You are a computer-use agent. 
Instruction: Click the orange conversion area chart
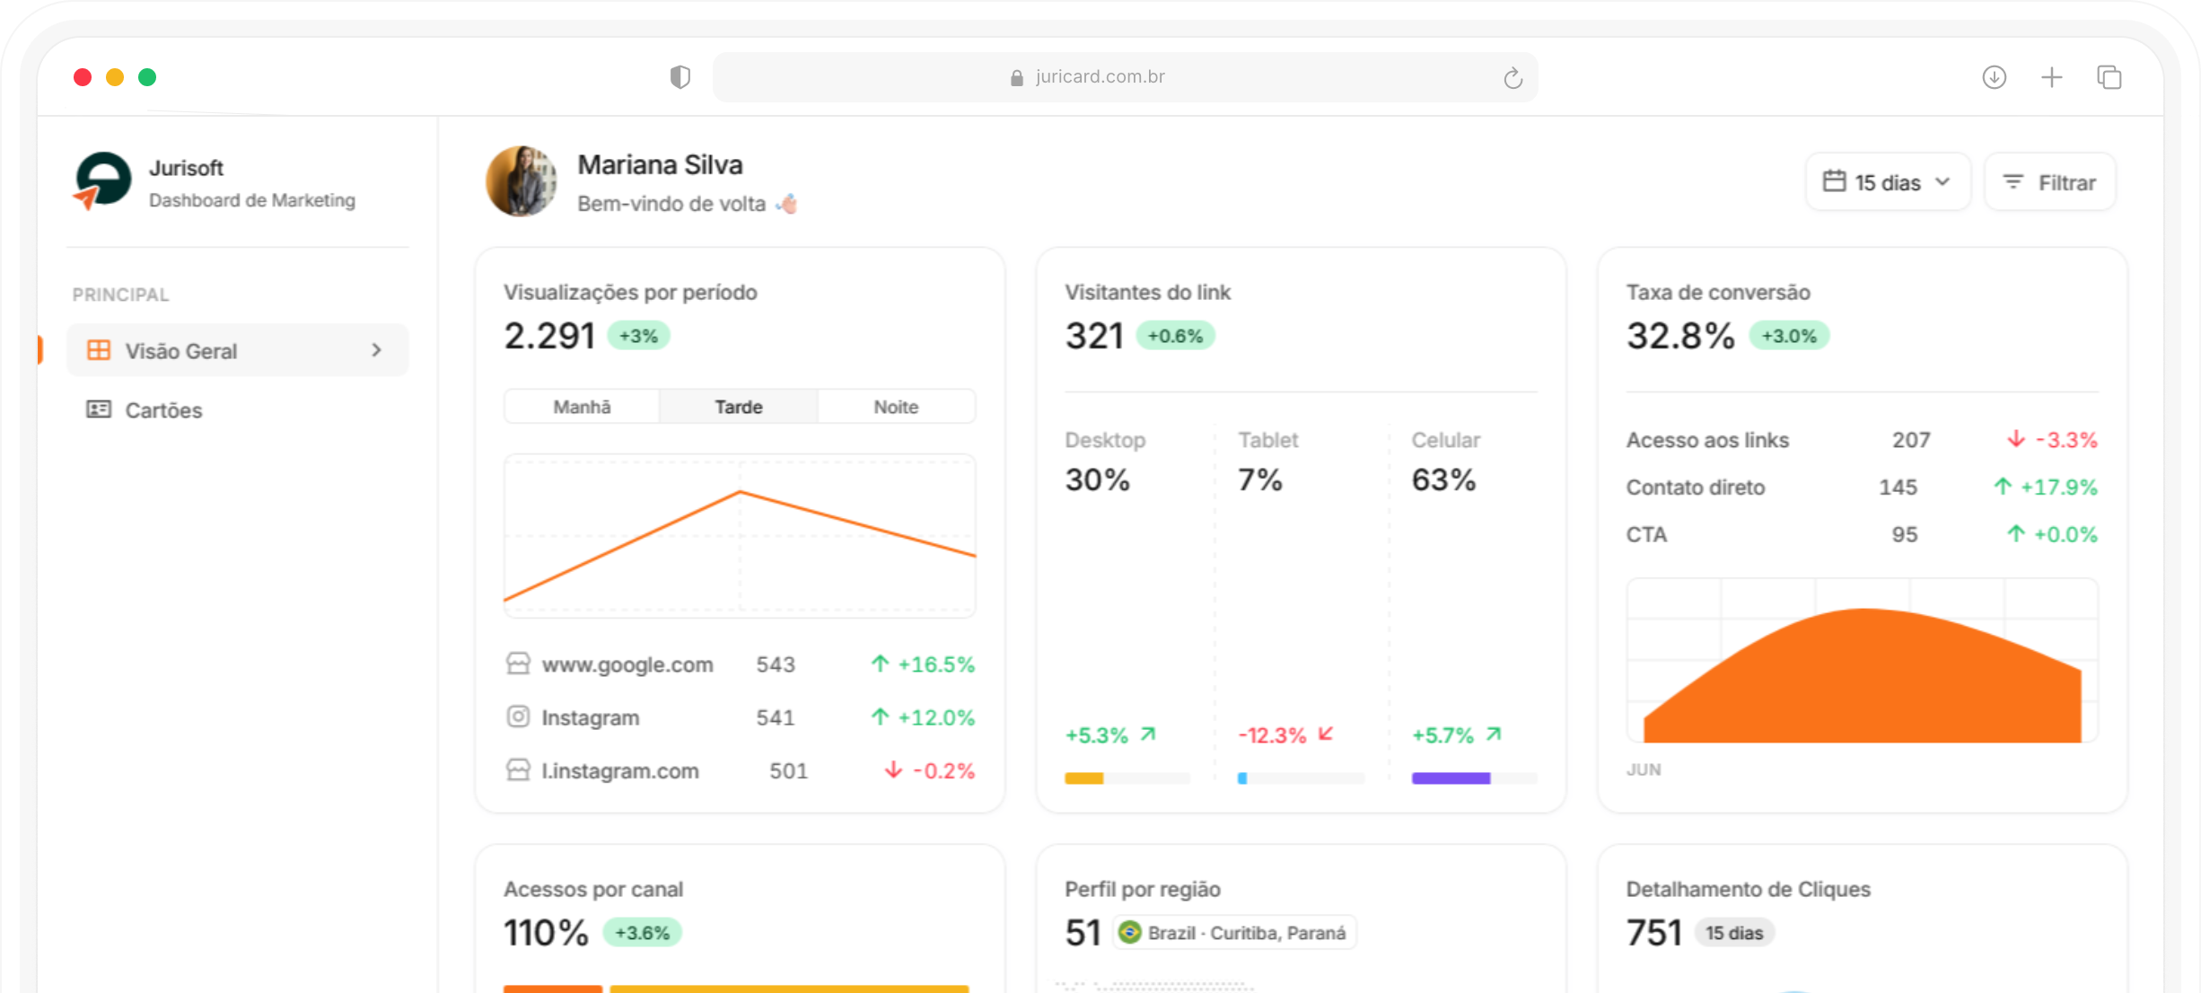click(x=1863, y=675)
